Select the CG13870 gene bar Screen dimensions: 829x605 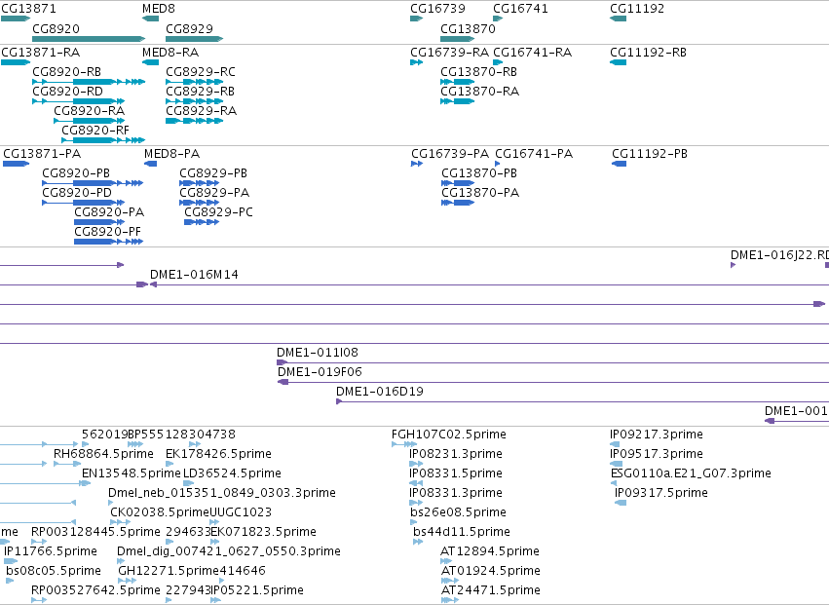coord(458,39)
